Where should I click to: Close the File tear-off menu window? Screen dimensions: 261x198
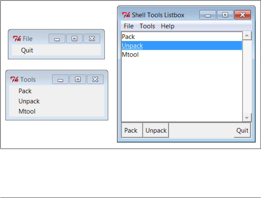coord(92,39)
